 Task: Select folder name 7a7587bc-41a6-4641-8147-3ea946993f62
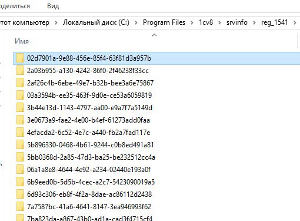(x=89, y=207)
